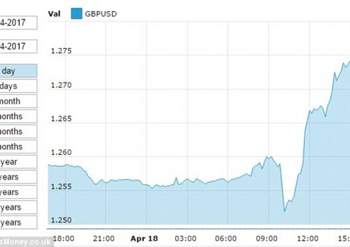Viewport: 350px width, 247px height.
Task: Click the second end date field
Action: [18, 46]
